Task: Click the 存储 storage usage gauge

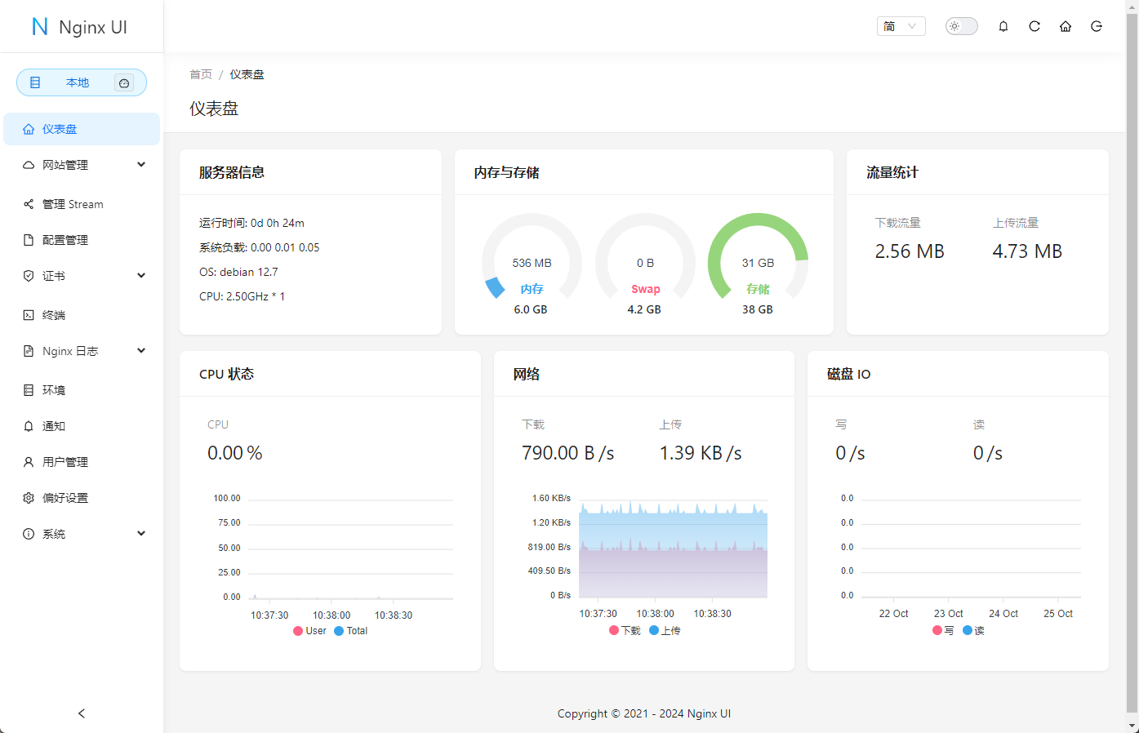Action: click(758, 264)
